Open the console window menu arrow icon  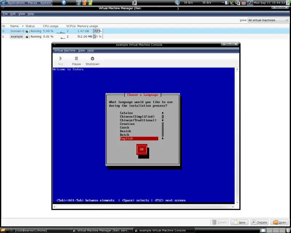tap(55, 44)
